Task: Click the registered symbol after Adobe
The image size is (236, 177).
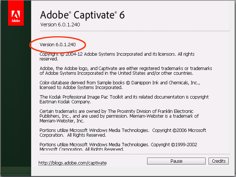Action: [x=70, y=13]
